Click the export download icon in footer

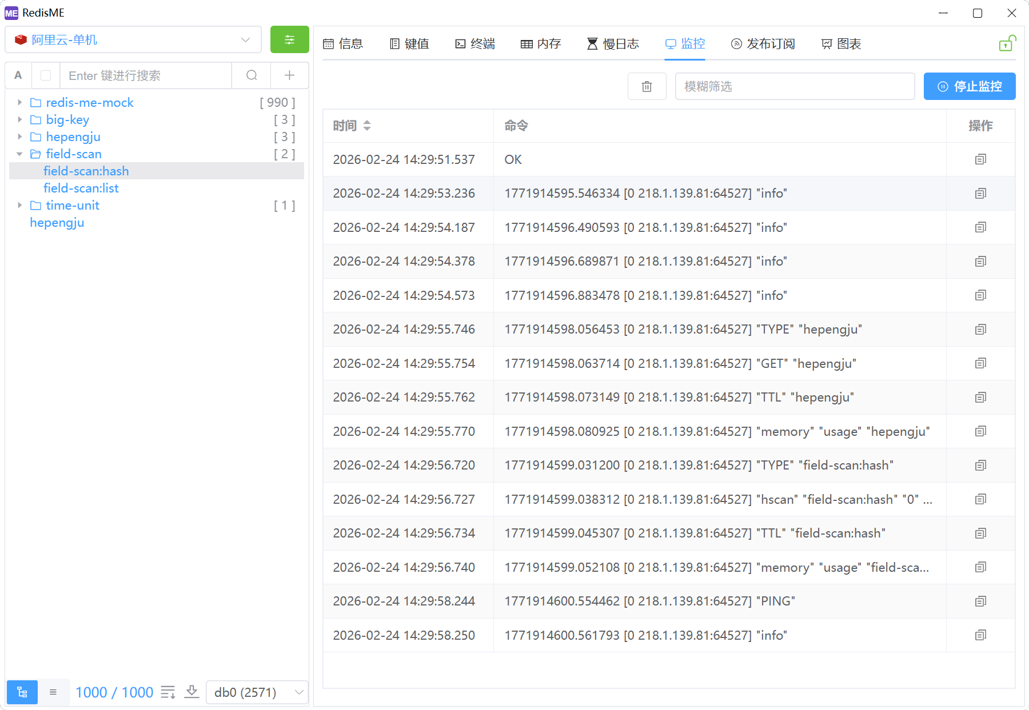pyautogui.click(x=192, y=692)
